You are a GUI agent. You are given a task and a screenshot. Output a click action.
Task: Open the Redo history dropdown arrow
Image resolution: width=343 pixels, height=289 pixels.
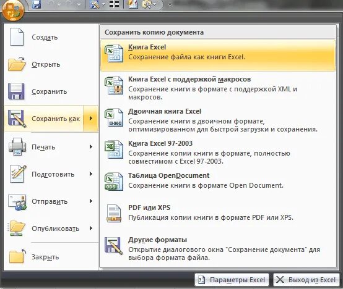(79, 4)
